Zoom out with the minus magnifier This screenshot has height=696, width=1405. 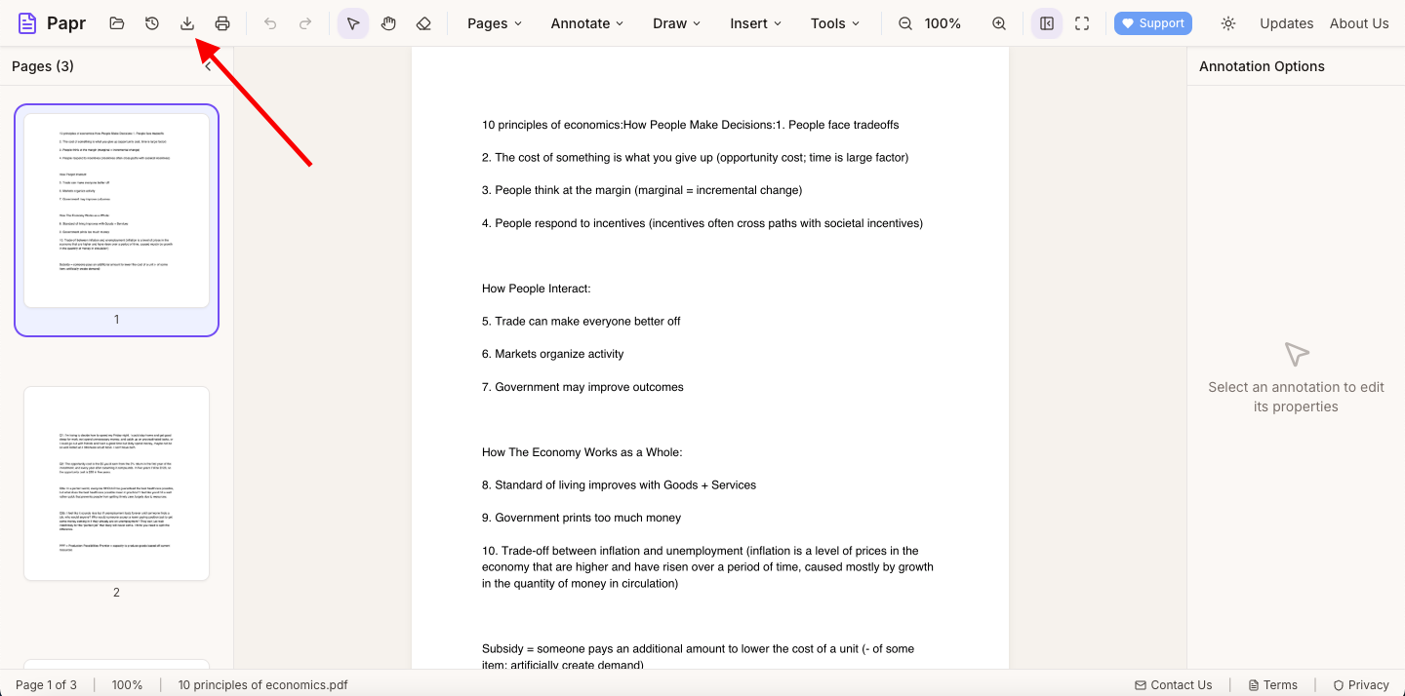[905, 23]
